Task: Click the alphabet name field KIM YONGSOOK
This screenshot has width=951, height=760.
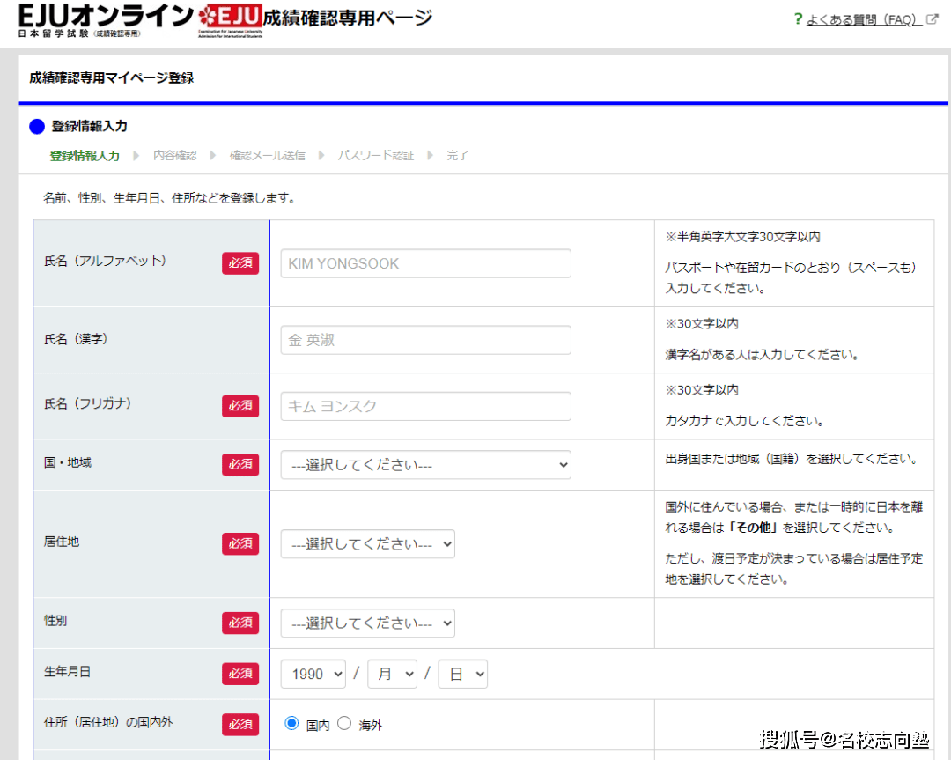Action: click(x=425, y=263)
